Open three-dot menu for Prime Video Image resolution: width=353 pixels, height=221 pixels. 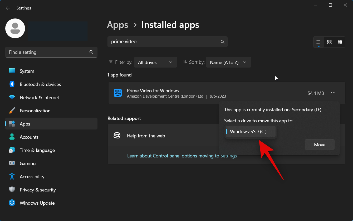click(333, 93)
